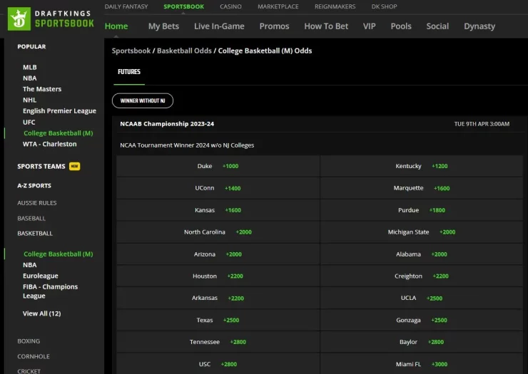Open the Pools navigation item
This screenshot has width=528, height=374.
tap(401, 26)
